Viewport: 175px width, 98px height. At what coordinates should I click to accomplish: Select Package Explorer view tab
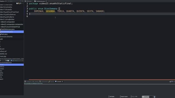click(x=3, y=1)
